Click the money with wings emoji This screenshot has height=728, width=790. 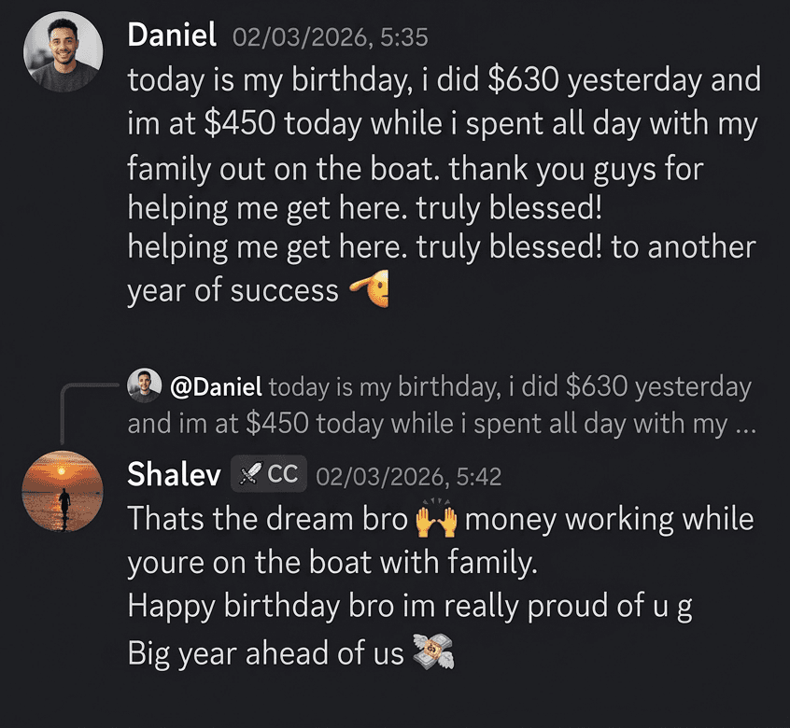433,651
